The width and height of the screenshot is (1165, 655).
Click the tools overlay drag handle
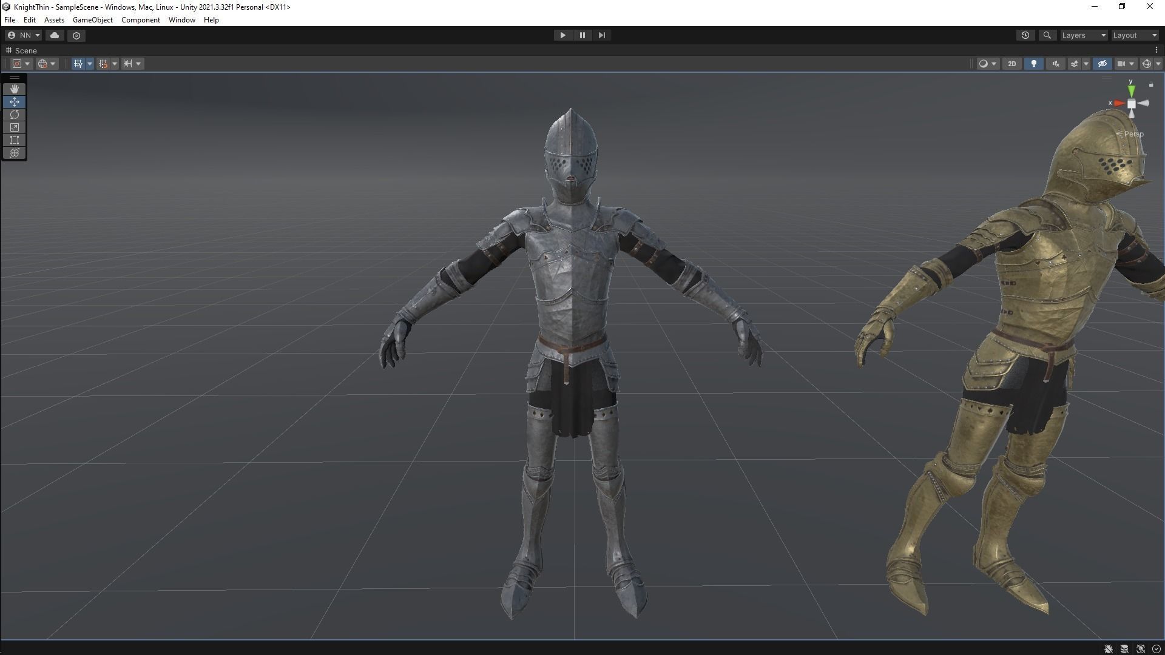(x=15, y=78)
